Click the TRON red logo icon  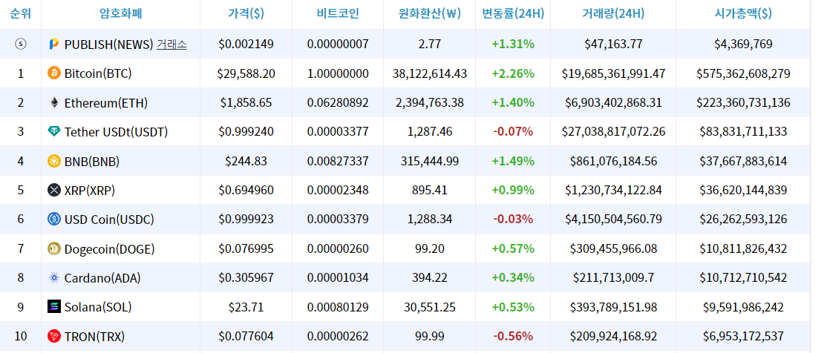(53, 336)
